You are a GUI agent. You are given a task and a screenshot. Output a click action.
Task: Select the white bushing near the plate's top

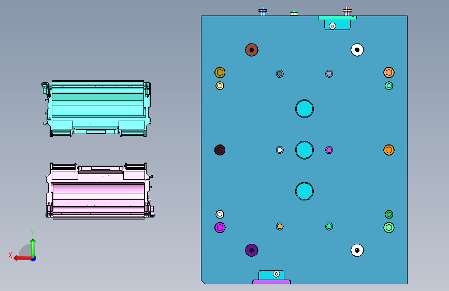(357, 50)
